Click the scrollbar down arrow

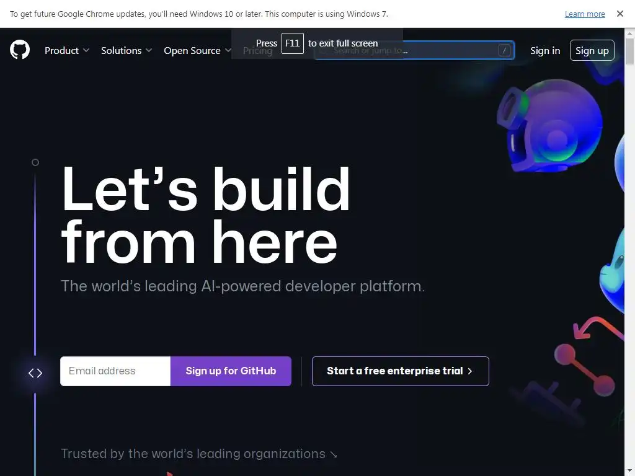(630, 471)
